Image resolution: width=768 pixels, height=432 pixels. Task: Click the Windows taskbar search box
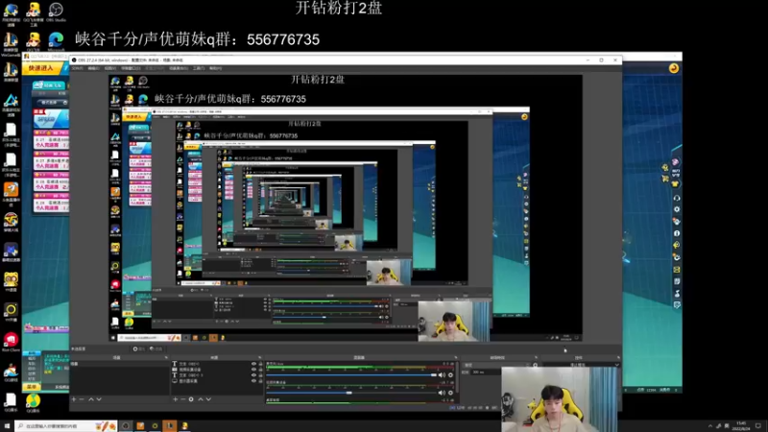point(65,426)
